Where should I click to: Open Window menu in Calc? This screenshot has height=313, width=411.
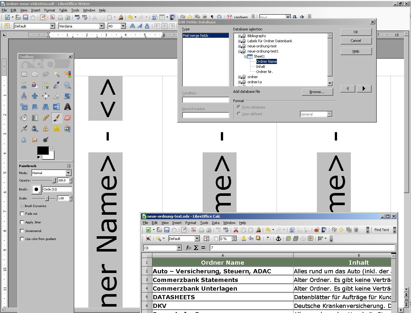pos(229,223)
